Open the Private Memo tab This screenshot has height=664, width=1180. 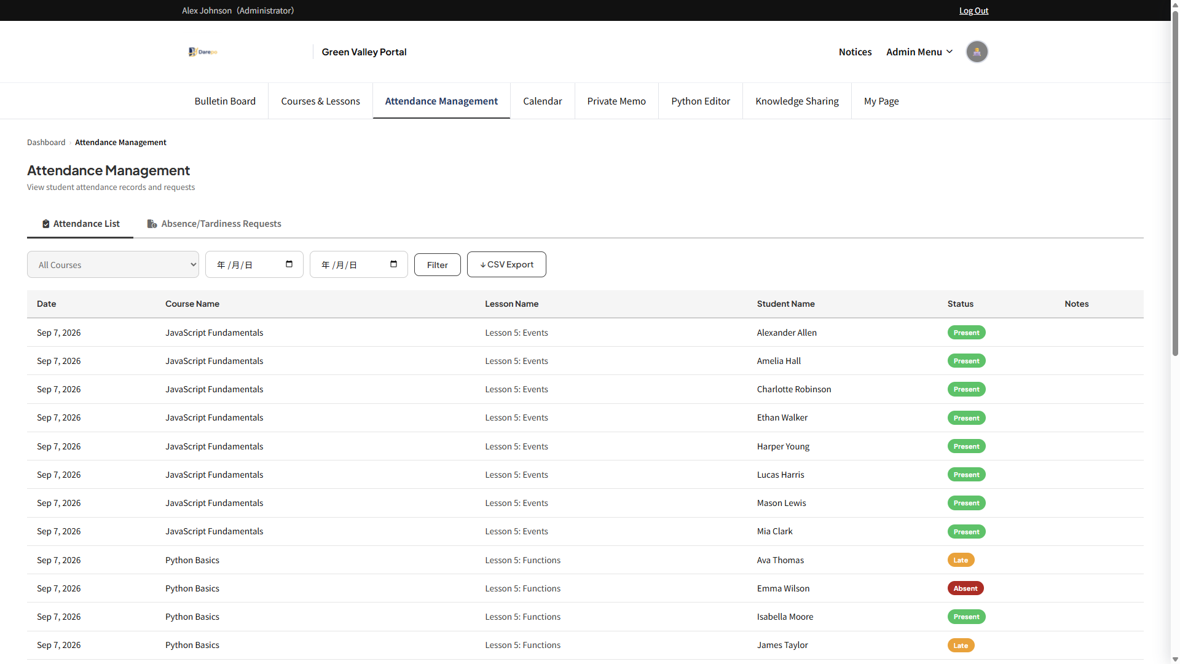pos(616,101)
